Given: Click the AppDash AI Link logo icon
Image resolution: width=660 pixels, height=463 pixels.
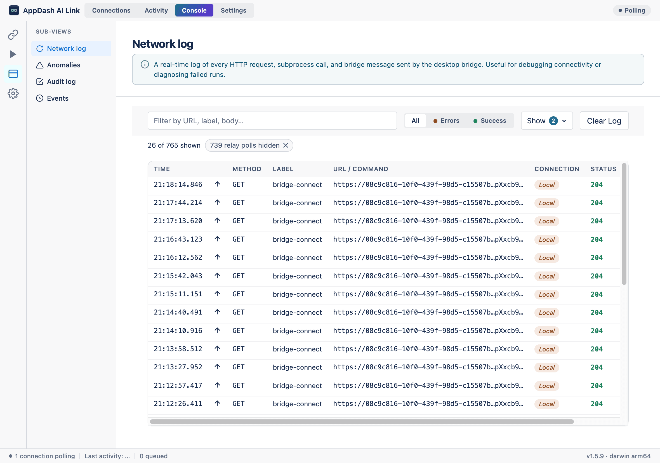Looking at the screenshot, I should pyautogui.click(x=14, y=10).
